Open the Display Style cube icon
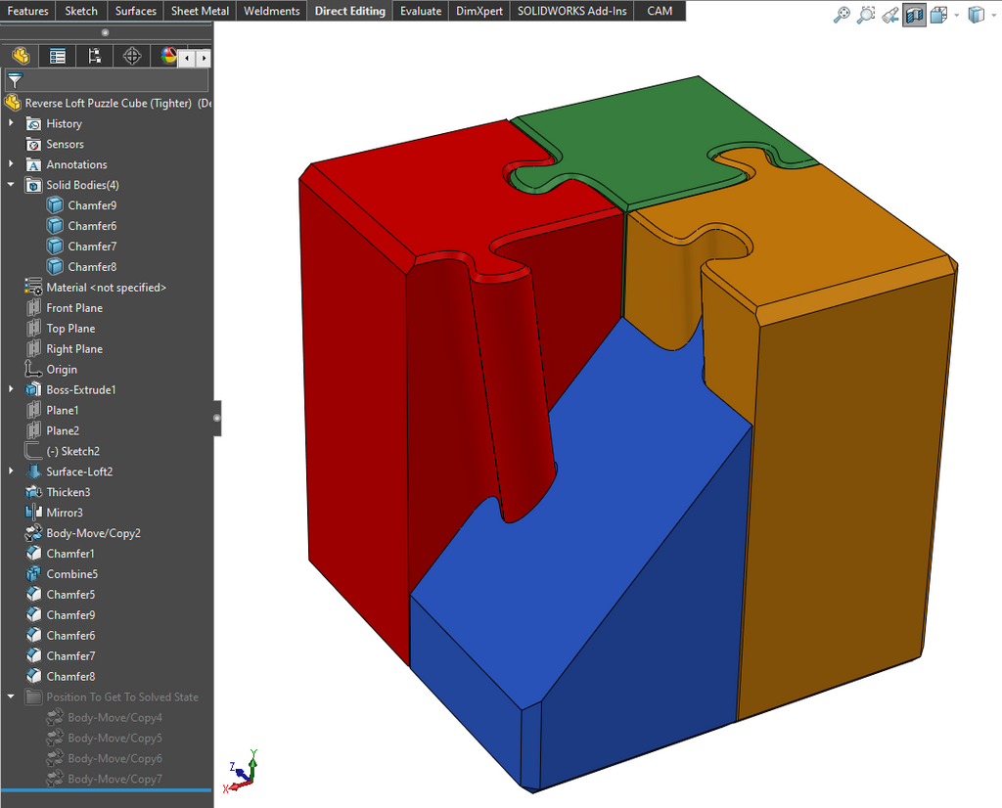This screenshot has width=1002, height=808. 976,15
